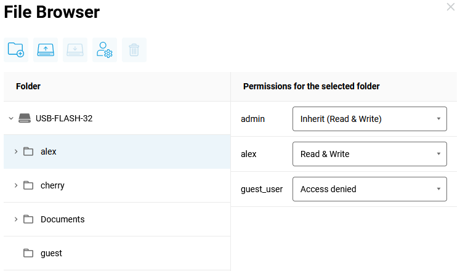Click the Folder column header
The width and height of the screenshot is (460, 271).
tap(28, 86)
